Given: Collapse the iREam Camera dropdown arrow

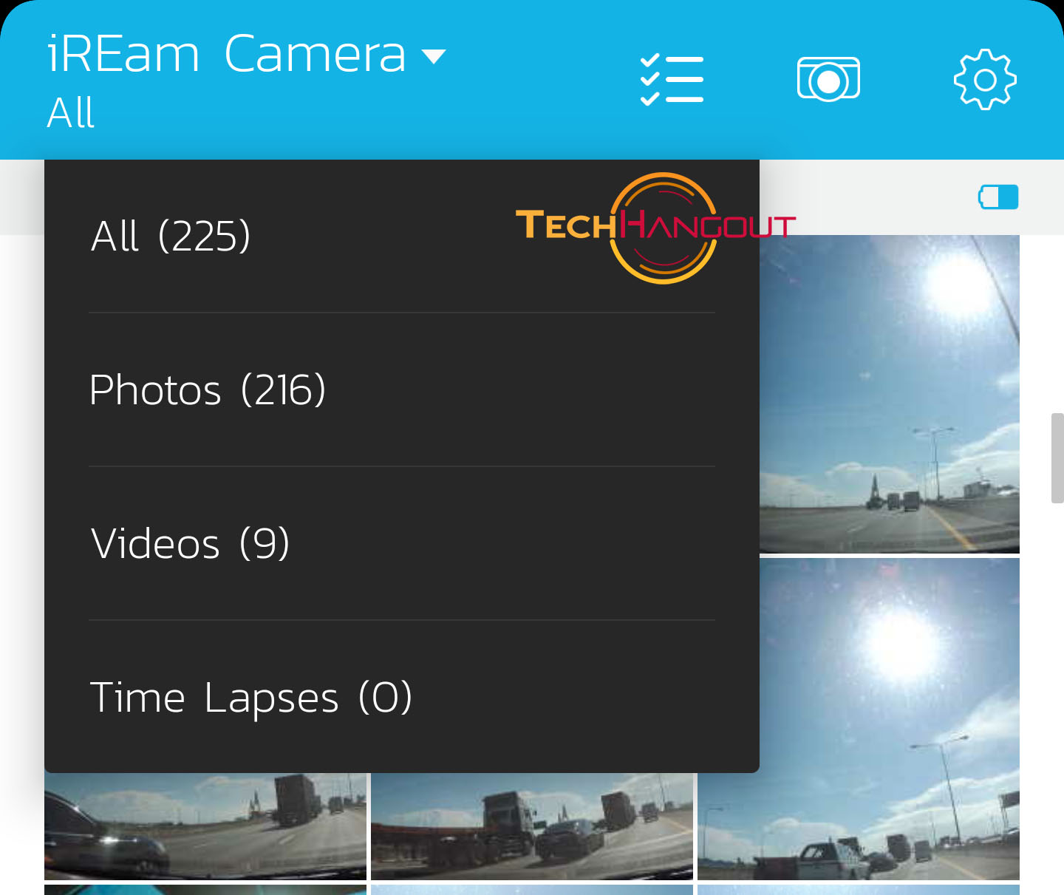Looking at the screenshot, I should tap(433, 56).
